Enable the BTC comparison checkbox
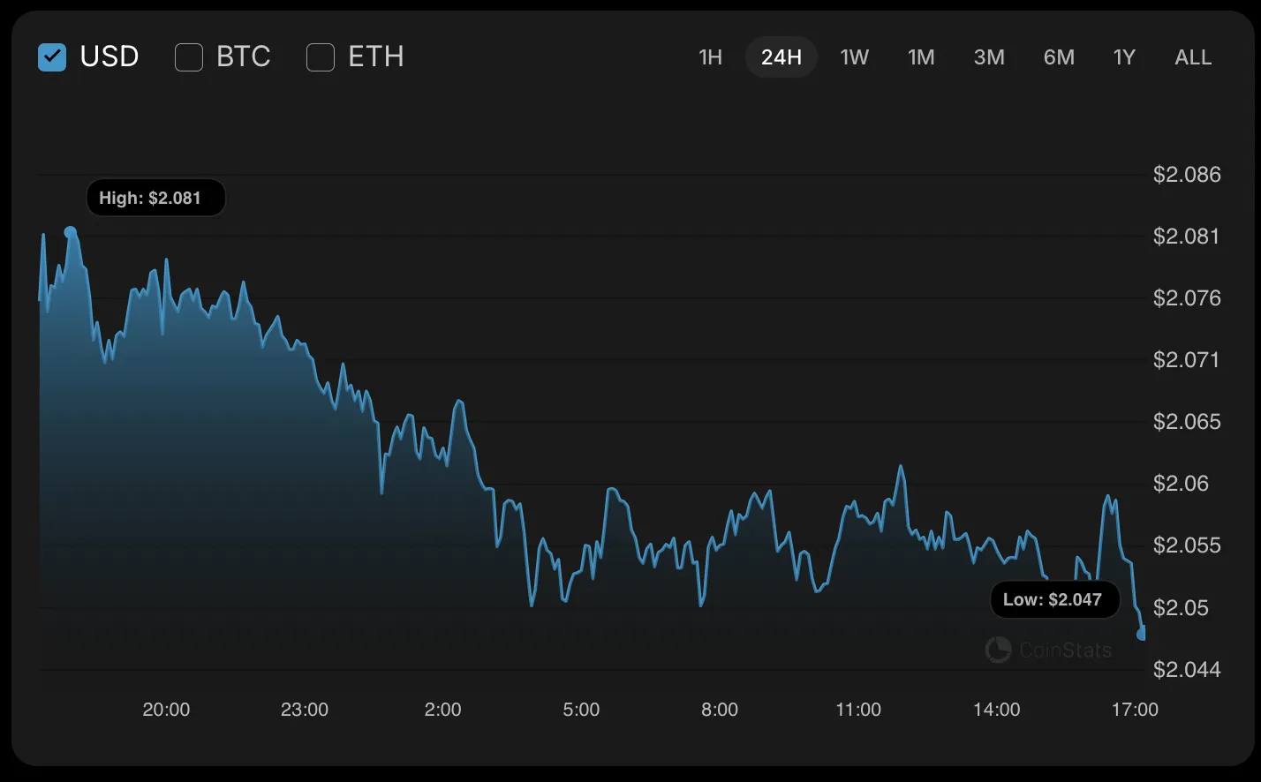1261x782 pixels. coord(188,56)
